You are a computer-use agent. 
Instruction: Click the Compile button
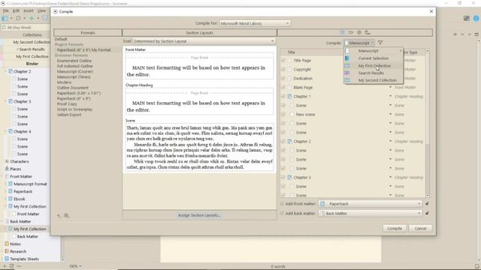click(395, 228)
